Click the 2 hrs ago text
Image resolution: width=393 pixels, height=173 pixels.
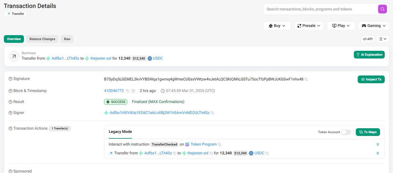[148, 91]
